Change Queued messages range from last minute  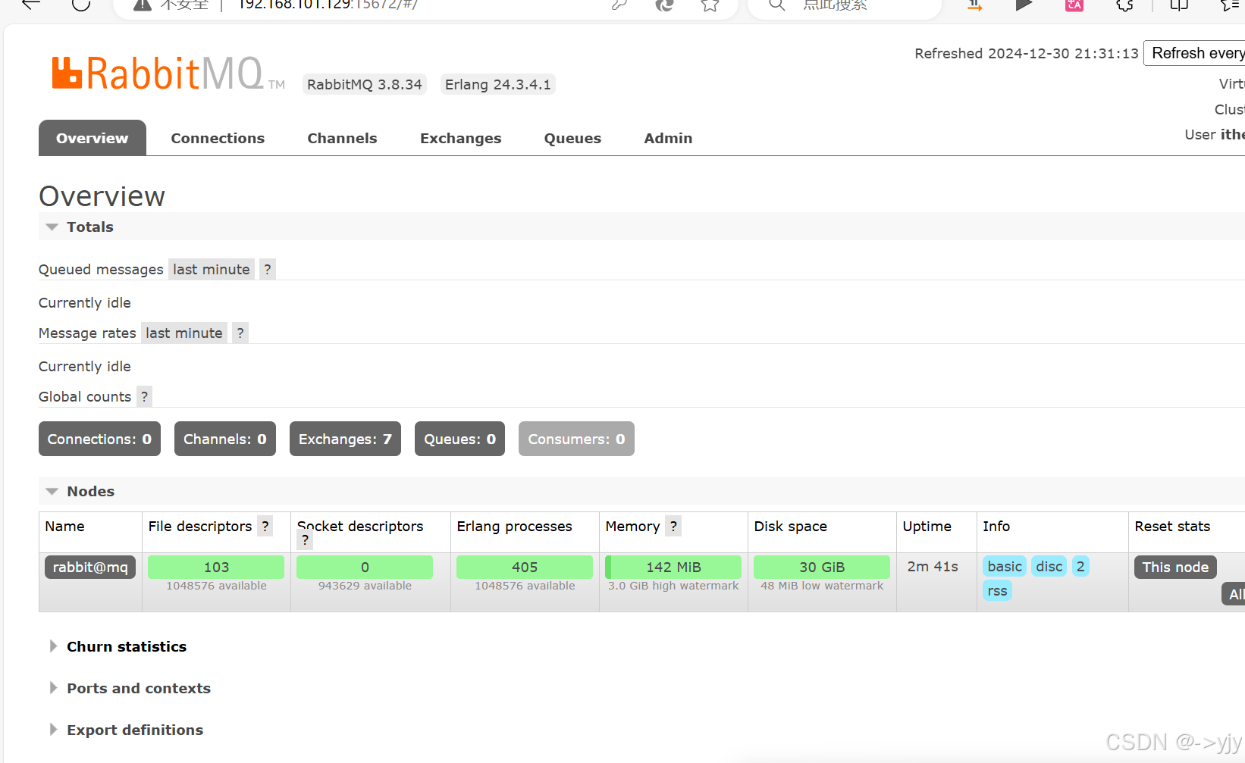point(212,269)
